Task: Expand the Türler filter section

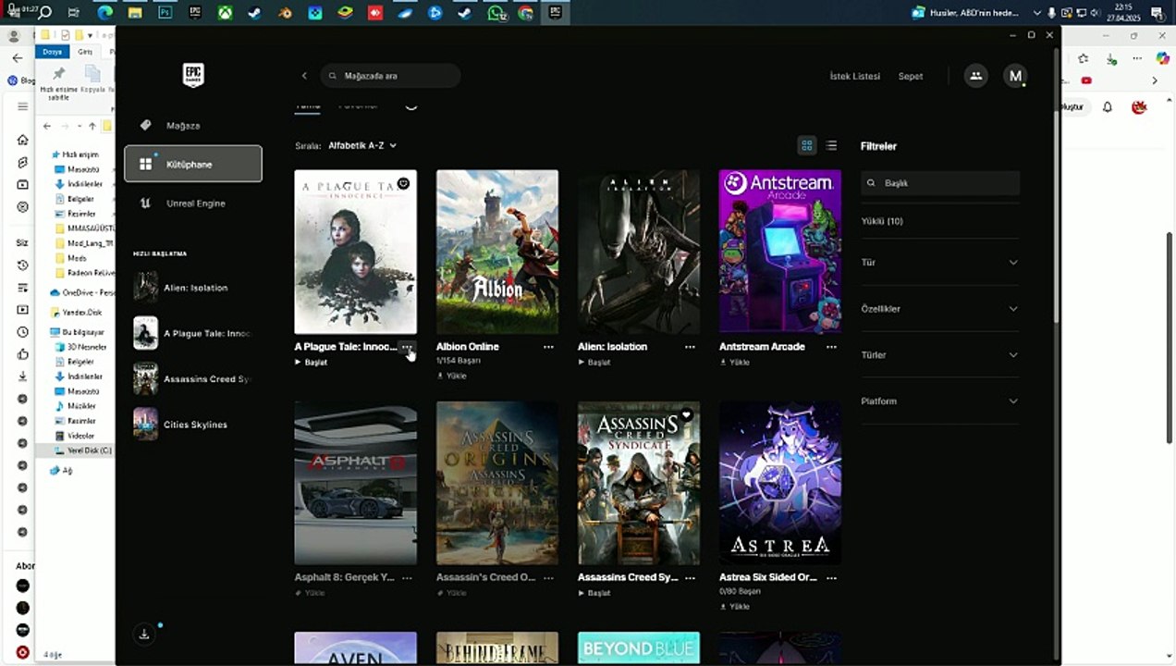Action: 940,354
